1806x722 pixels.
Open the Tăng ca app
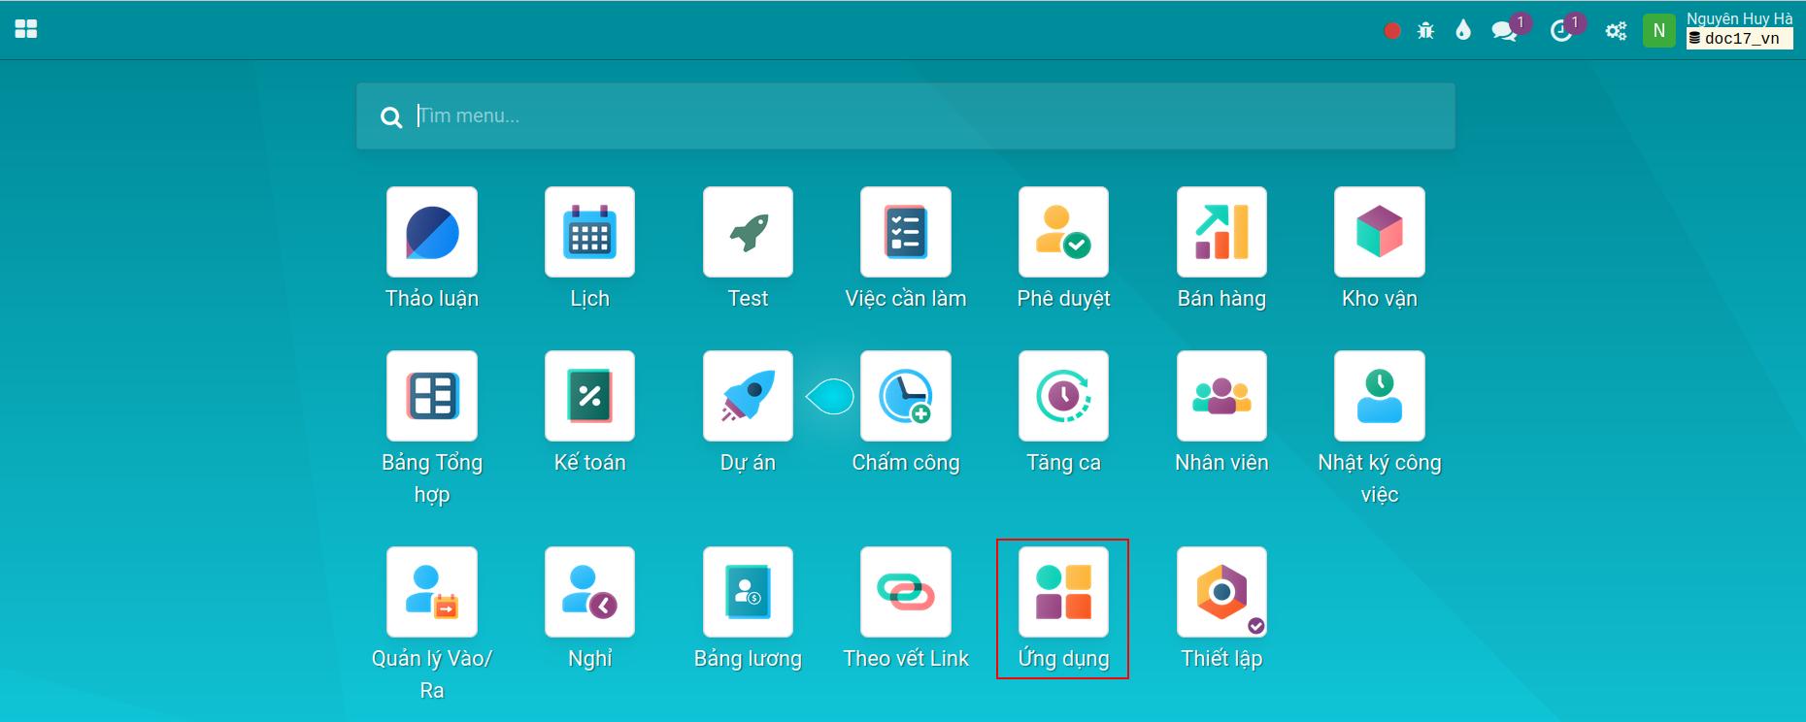1063,396
